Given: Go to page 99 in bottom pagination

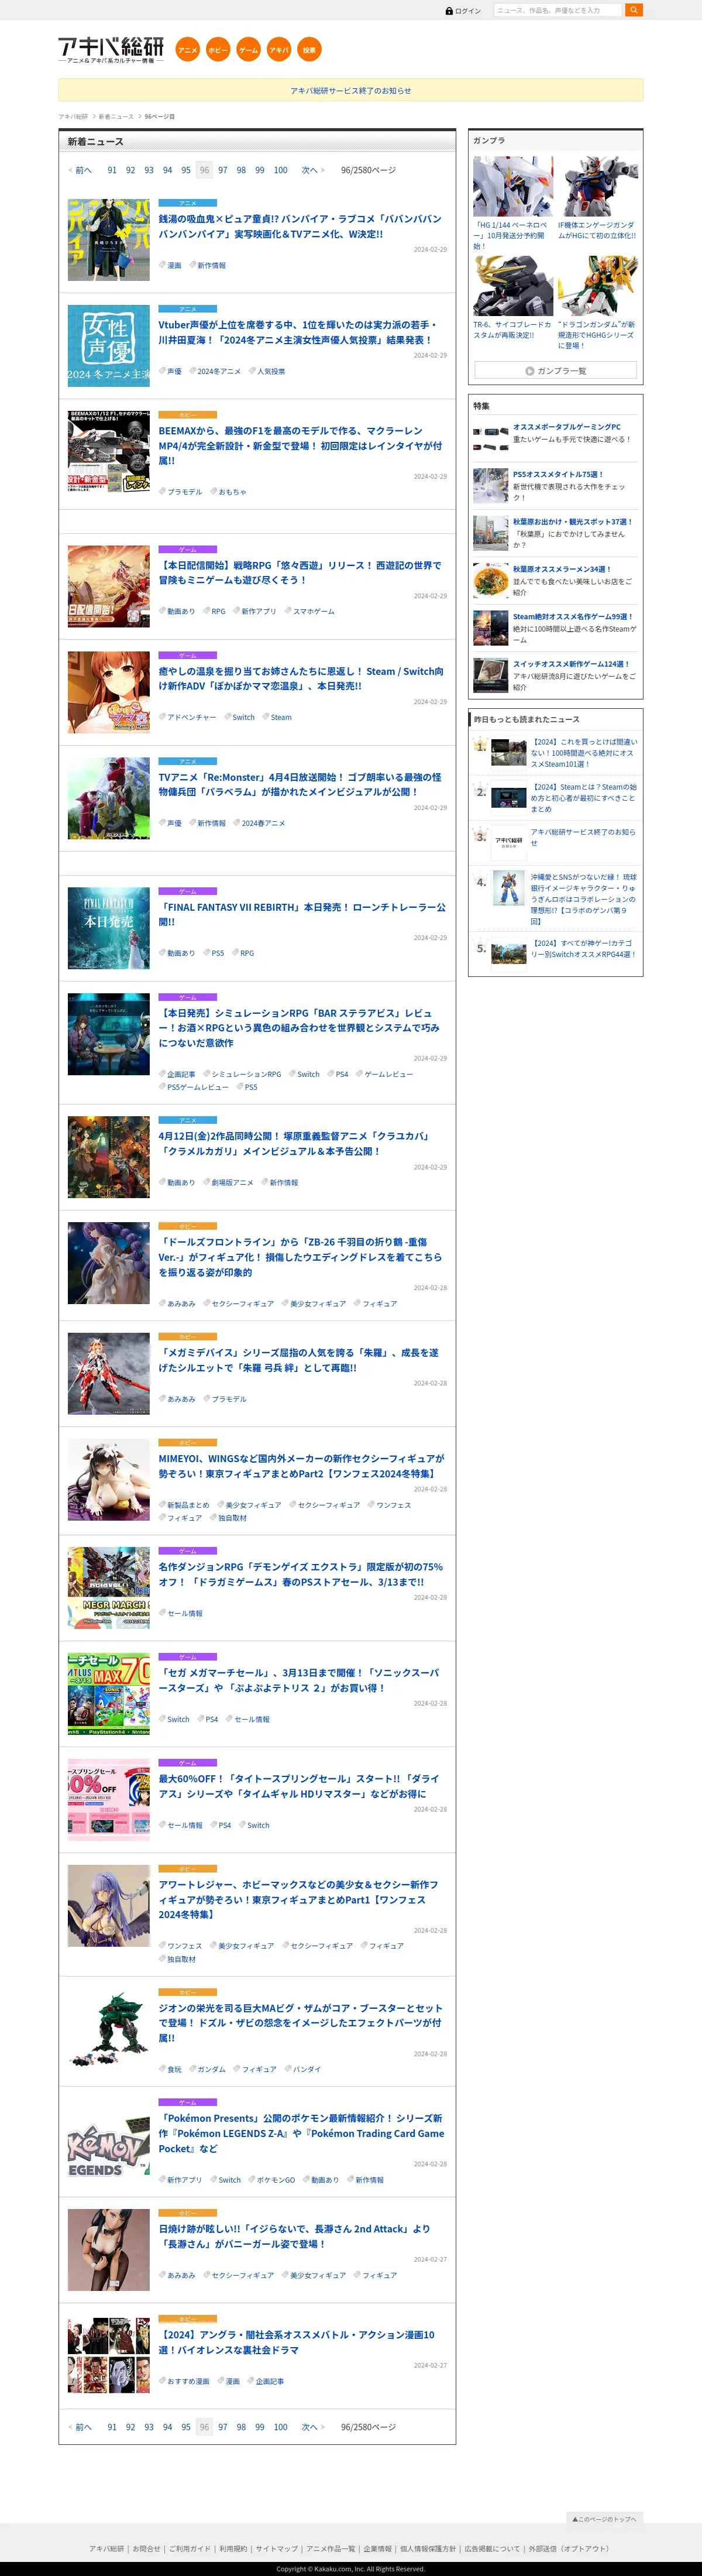Looking at the screenshot, I should coord(260,2427).
